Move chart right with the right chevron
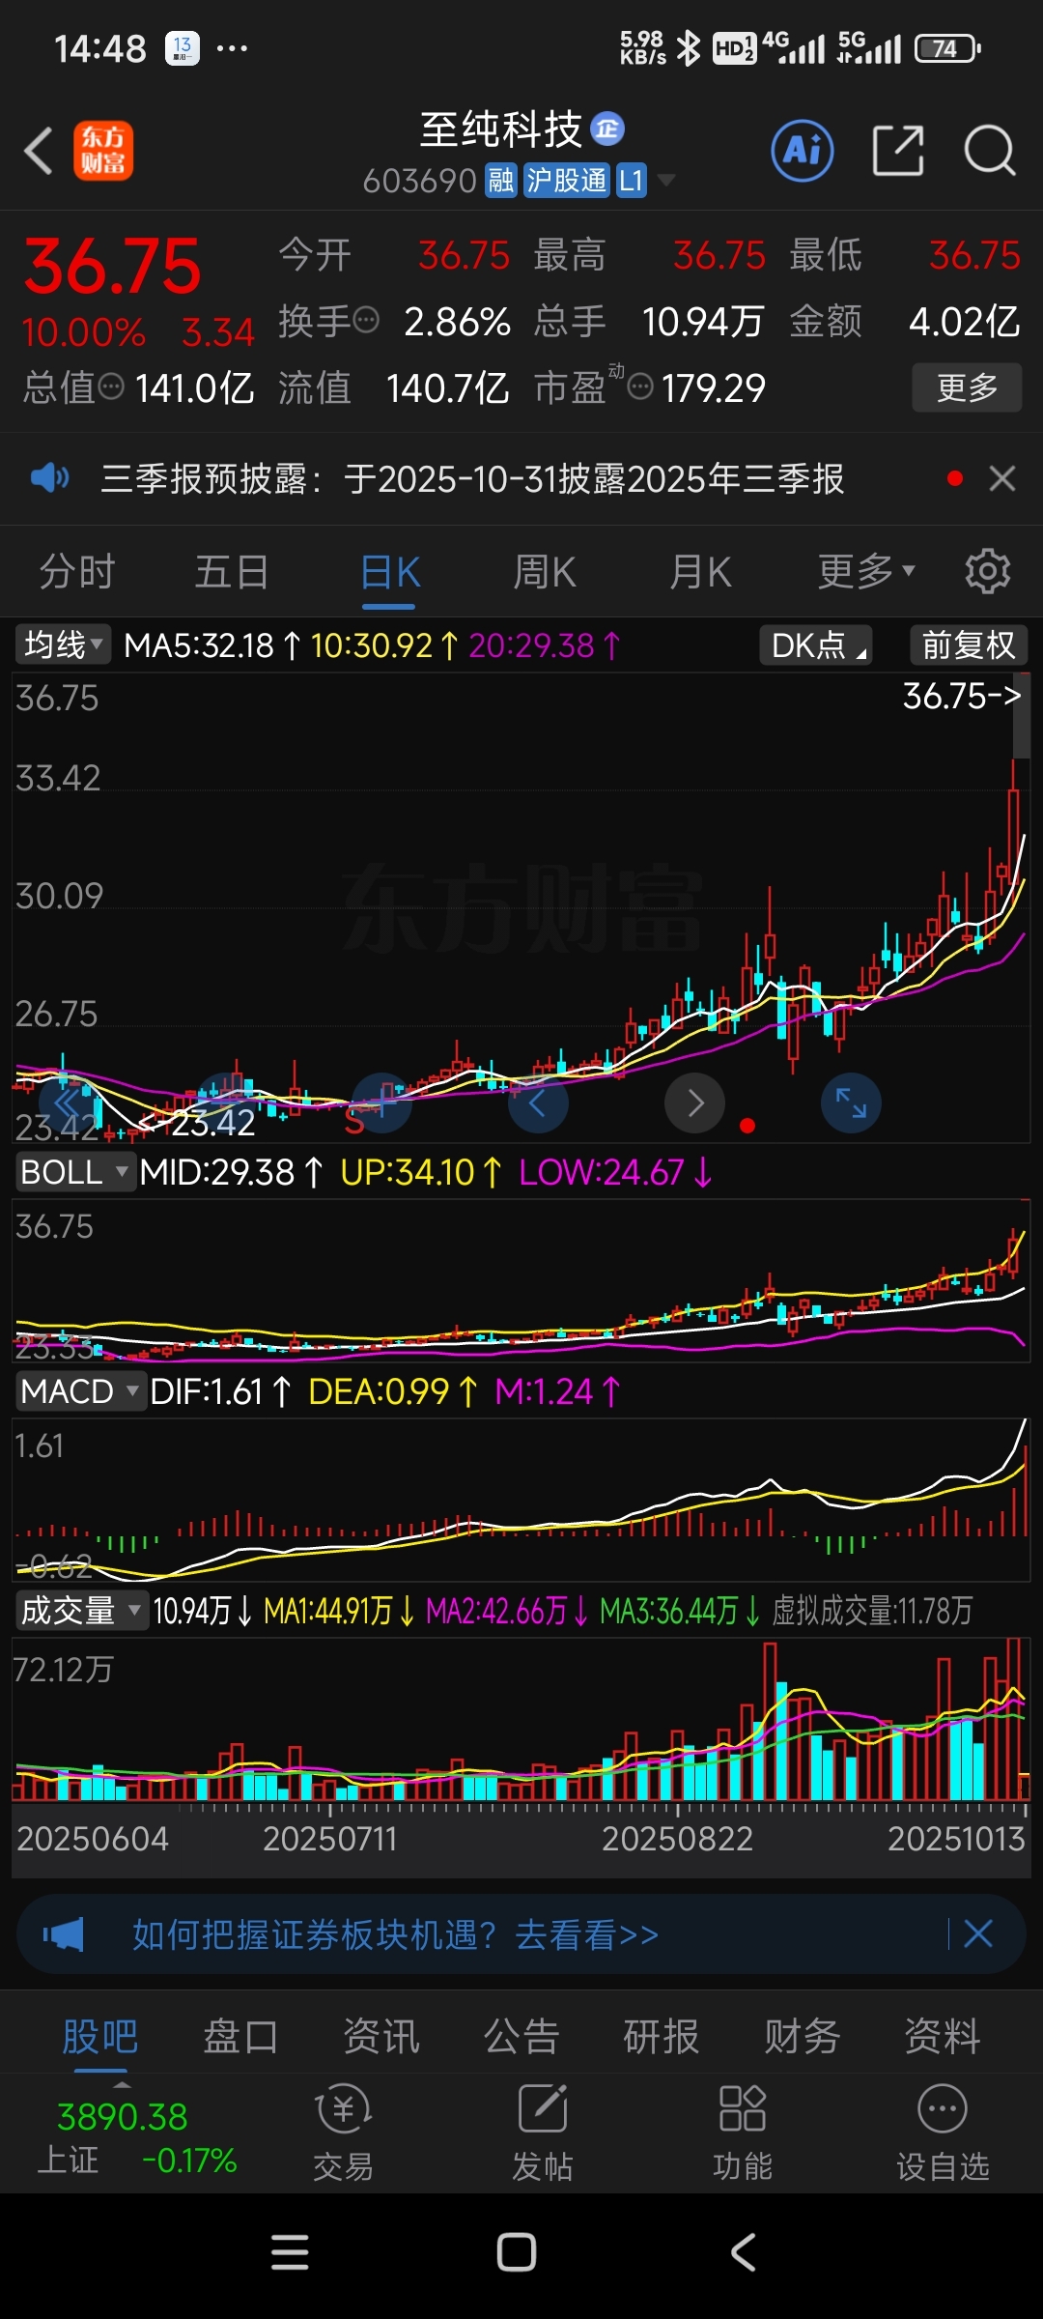This screenshot has width=1043, height=2319. pyautogui.click(x=695, y=1102)
